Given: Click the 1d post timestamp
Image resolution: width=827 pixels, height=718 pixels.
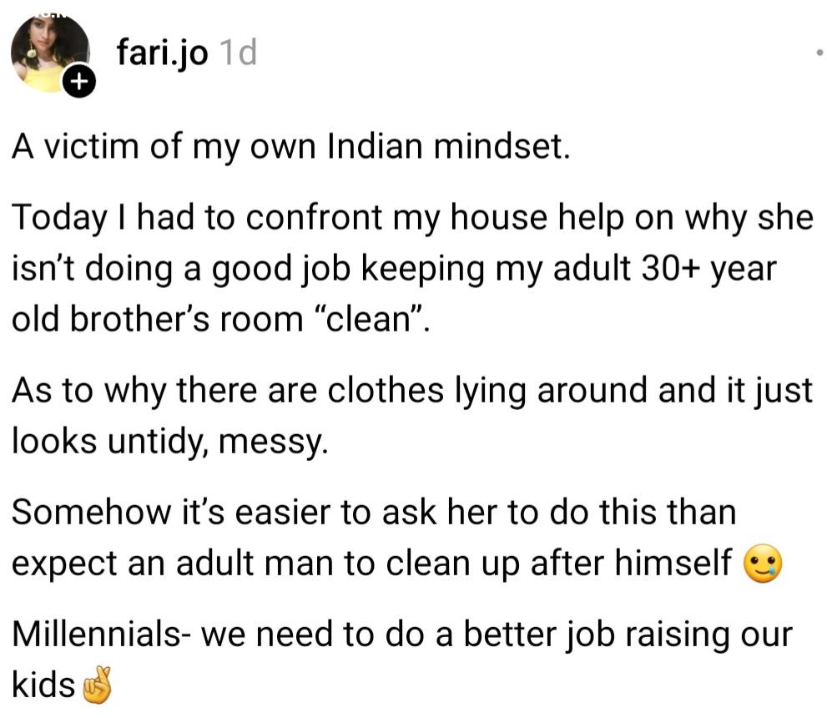Looking at the screenshot, I should coord(236,53).
